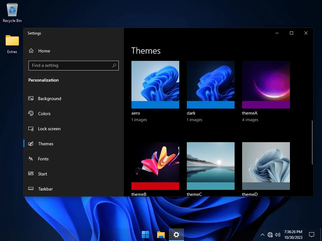This screenshot has height=241, width=322.
Task: Open the Colors settings page
Action: 74,114
